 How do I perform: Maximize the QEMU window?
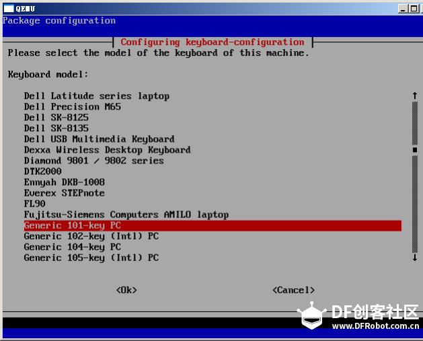pos(414,9)
